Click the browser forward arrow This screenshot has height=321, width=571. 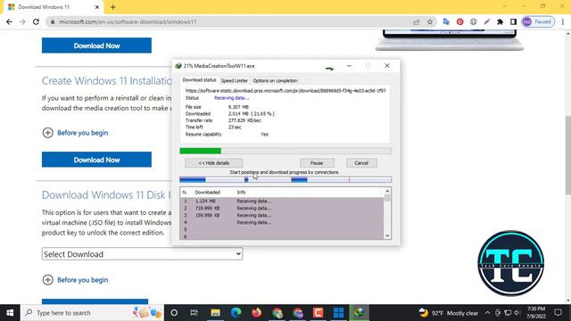[22, 21]
